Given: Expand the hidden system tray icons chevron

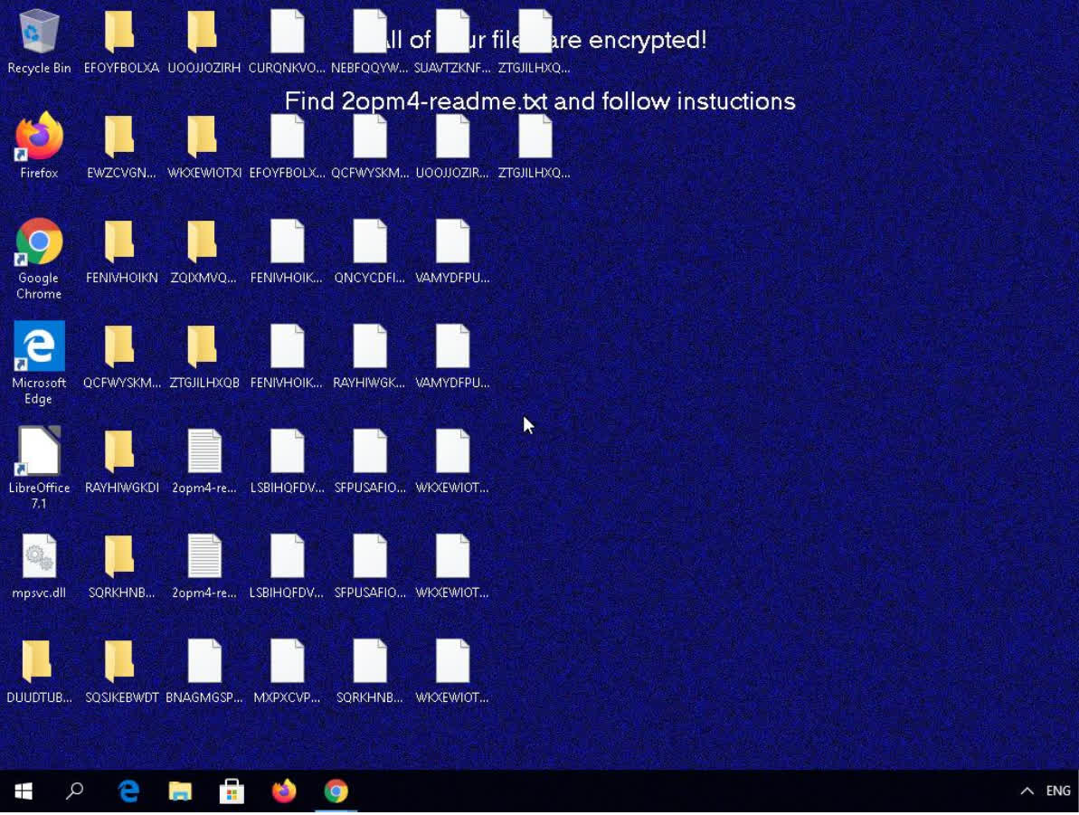Looking at the screenshot, I should [x=1027, y=791].
